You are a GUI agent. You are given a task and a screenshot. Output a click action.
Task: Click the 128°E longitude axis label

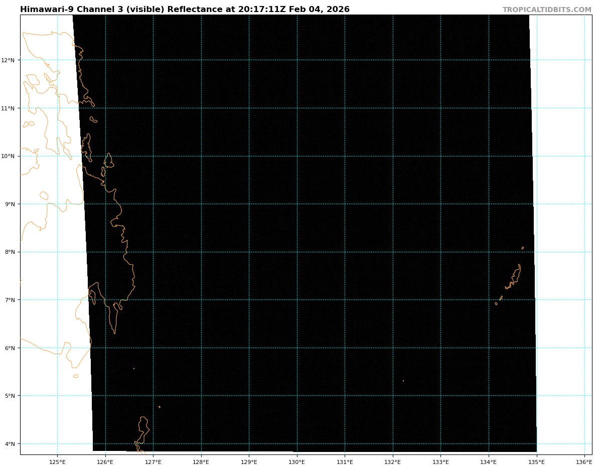tap(201, 461)
